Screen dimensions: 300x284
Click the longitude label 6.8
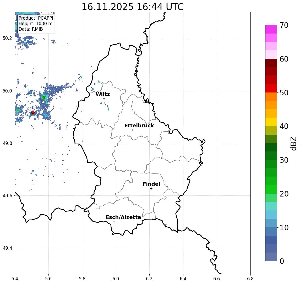[x=250, y=279]
